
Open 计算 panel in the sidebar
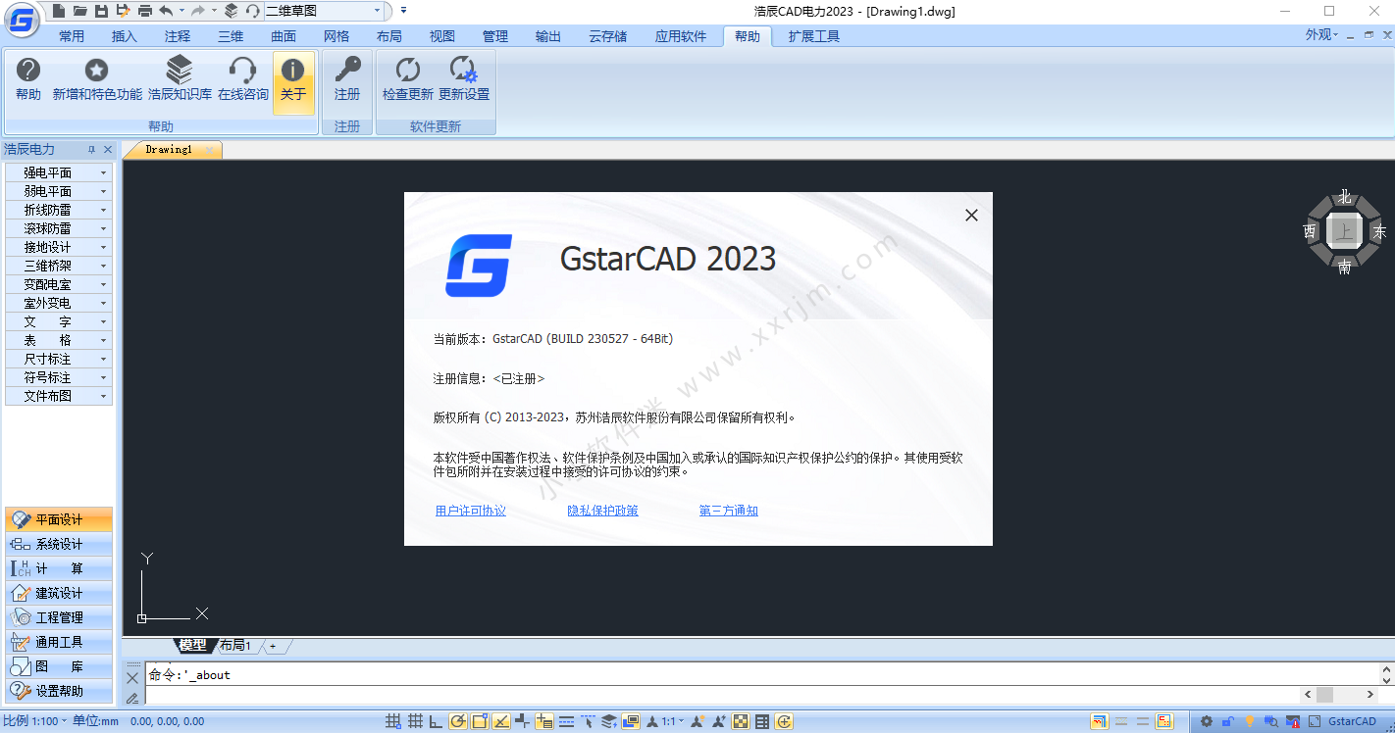59,568
